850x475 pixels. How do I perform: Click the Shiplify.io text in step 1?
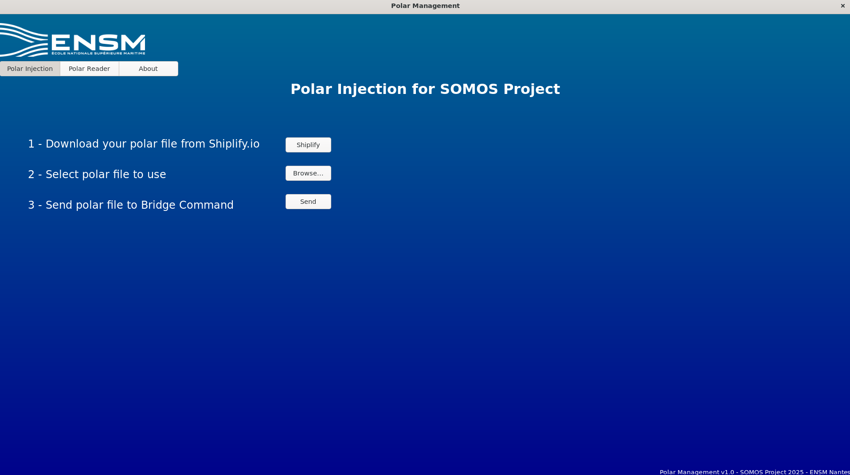(x=234, y=144)
